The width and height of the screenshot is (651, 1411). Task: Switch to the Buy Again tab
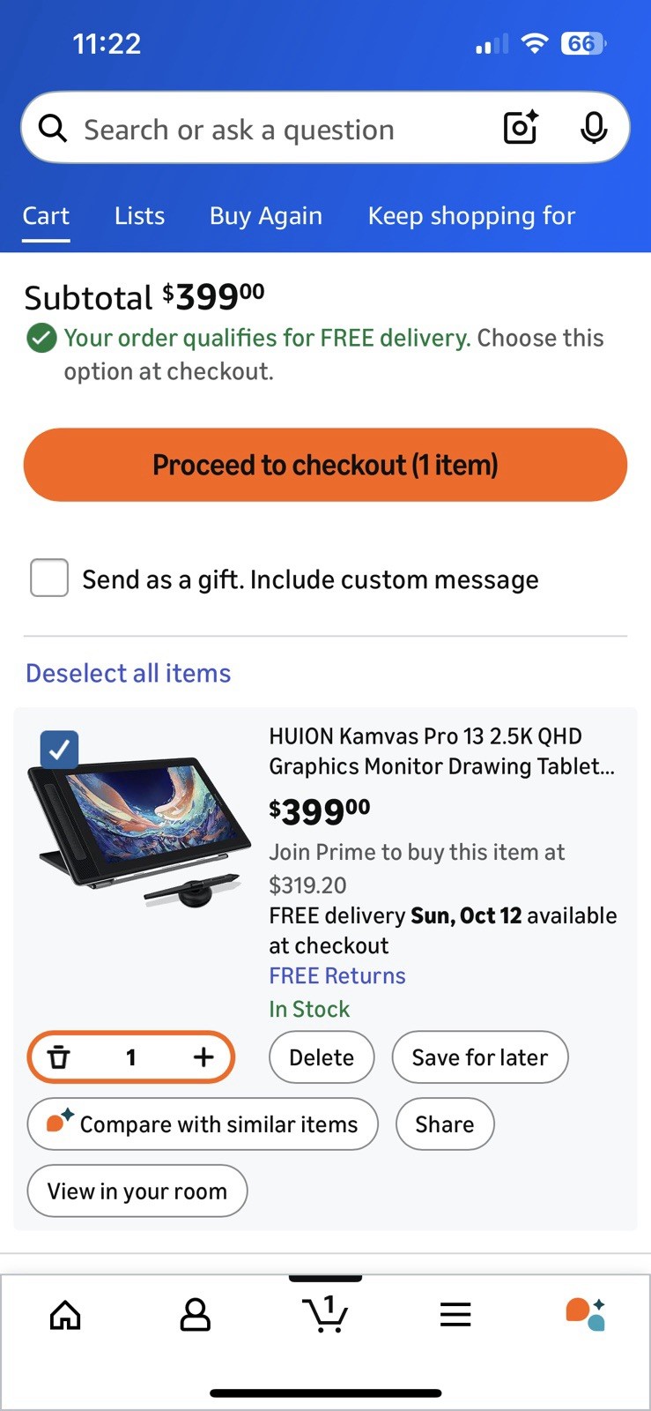(x=266, y=216)
